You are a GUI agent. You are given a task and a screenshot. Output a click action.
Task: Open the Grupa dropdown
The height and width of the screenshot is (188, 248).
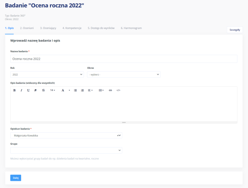pos(66,150)
